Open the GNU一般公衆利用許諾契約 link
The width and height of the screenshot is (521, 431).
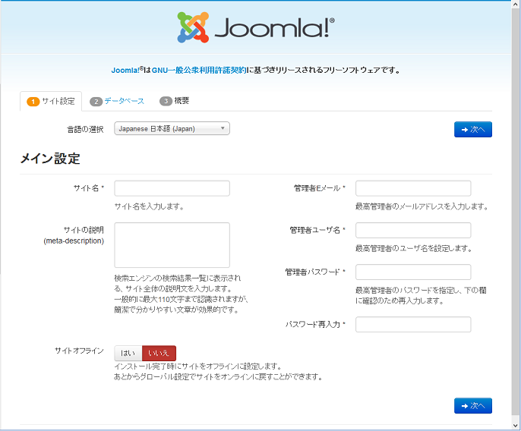click(x=198, y=71)
